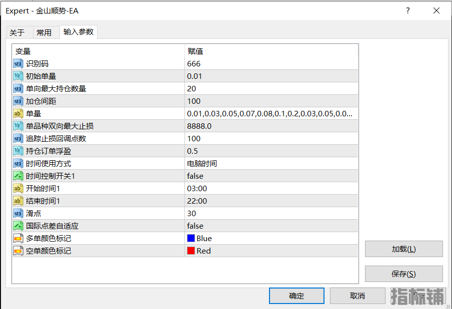Click the 取消 button
Screen dimensions: 452x309
357,296
